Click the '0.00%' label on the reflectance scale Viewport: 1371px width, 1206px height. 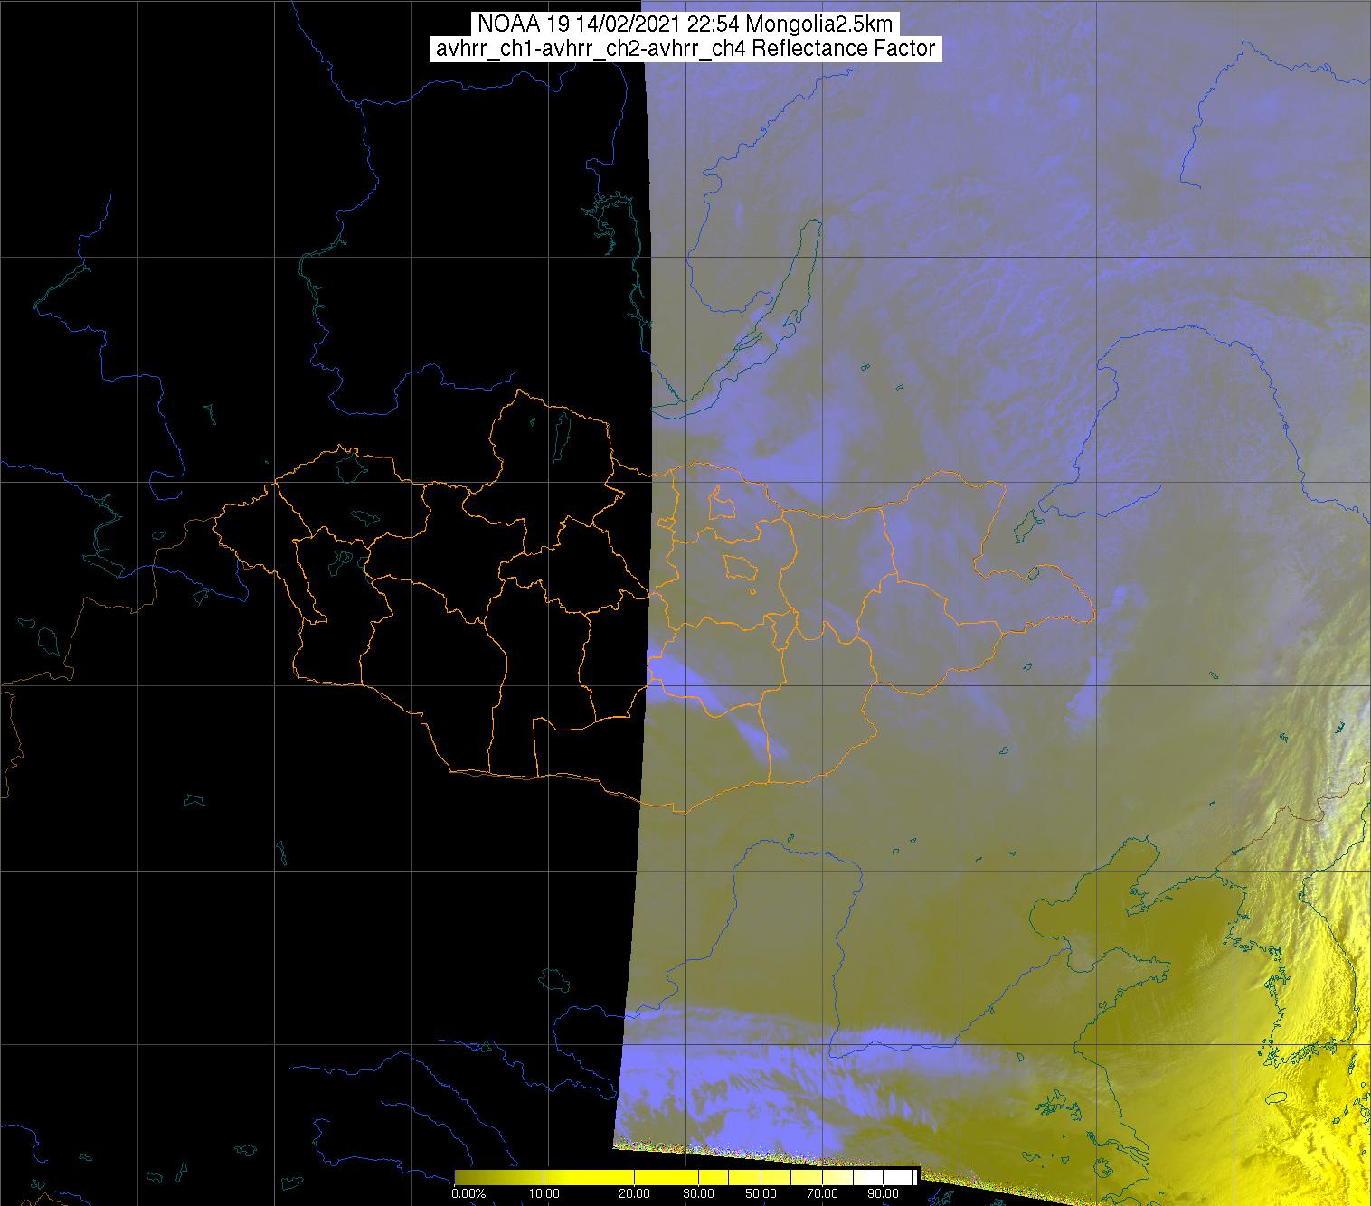468,1193
